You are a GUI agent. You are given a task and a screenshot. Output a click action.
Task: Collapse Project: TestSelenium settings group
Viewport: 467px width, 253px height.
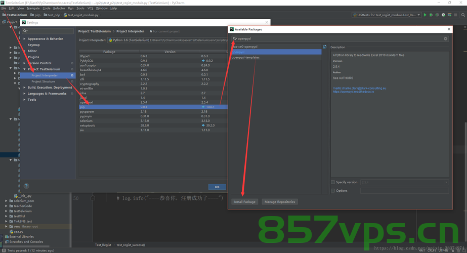pos(24,69)
